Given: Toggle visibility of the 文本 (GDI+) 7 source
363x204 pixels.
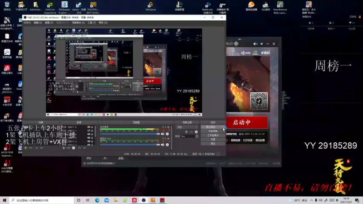Looking at the screenshot, I should point(88,131).
